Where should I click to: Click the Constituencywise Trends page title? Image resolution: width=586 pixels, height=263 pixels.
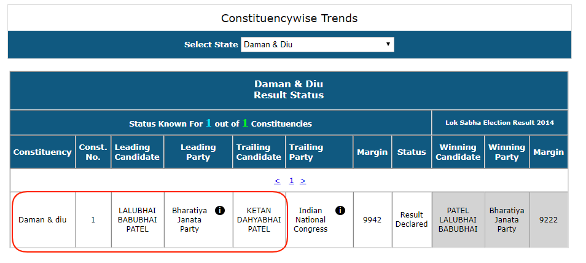289,18
